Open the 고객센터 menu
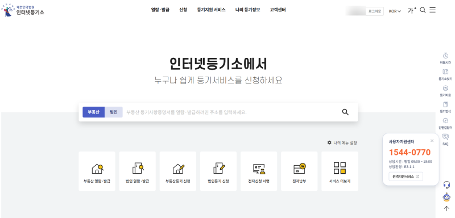The image size is (455, 218). 278,10
